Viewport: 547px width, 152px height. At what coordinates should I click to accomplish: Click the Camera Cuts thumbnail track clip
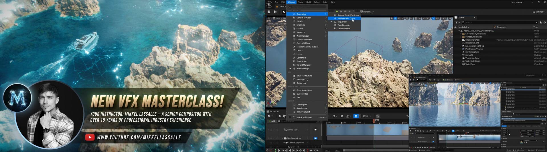(x=368, y=130)
